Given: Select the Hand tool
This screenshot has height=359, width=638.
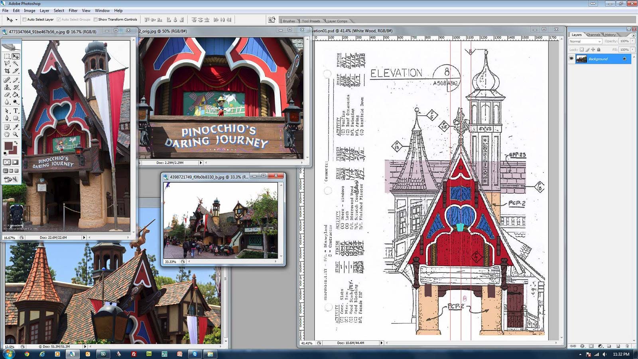Looking at the screenshot, I should [7, 134].
